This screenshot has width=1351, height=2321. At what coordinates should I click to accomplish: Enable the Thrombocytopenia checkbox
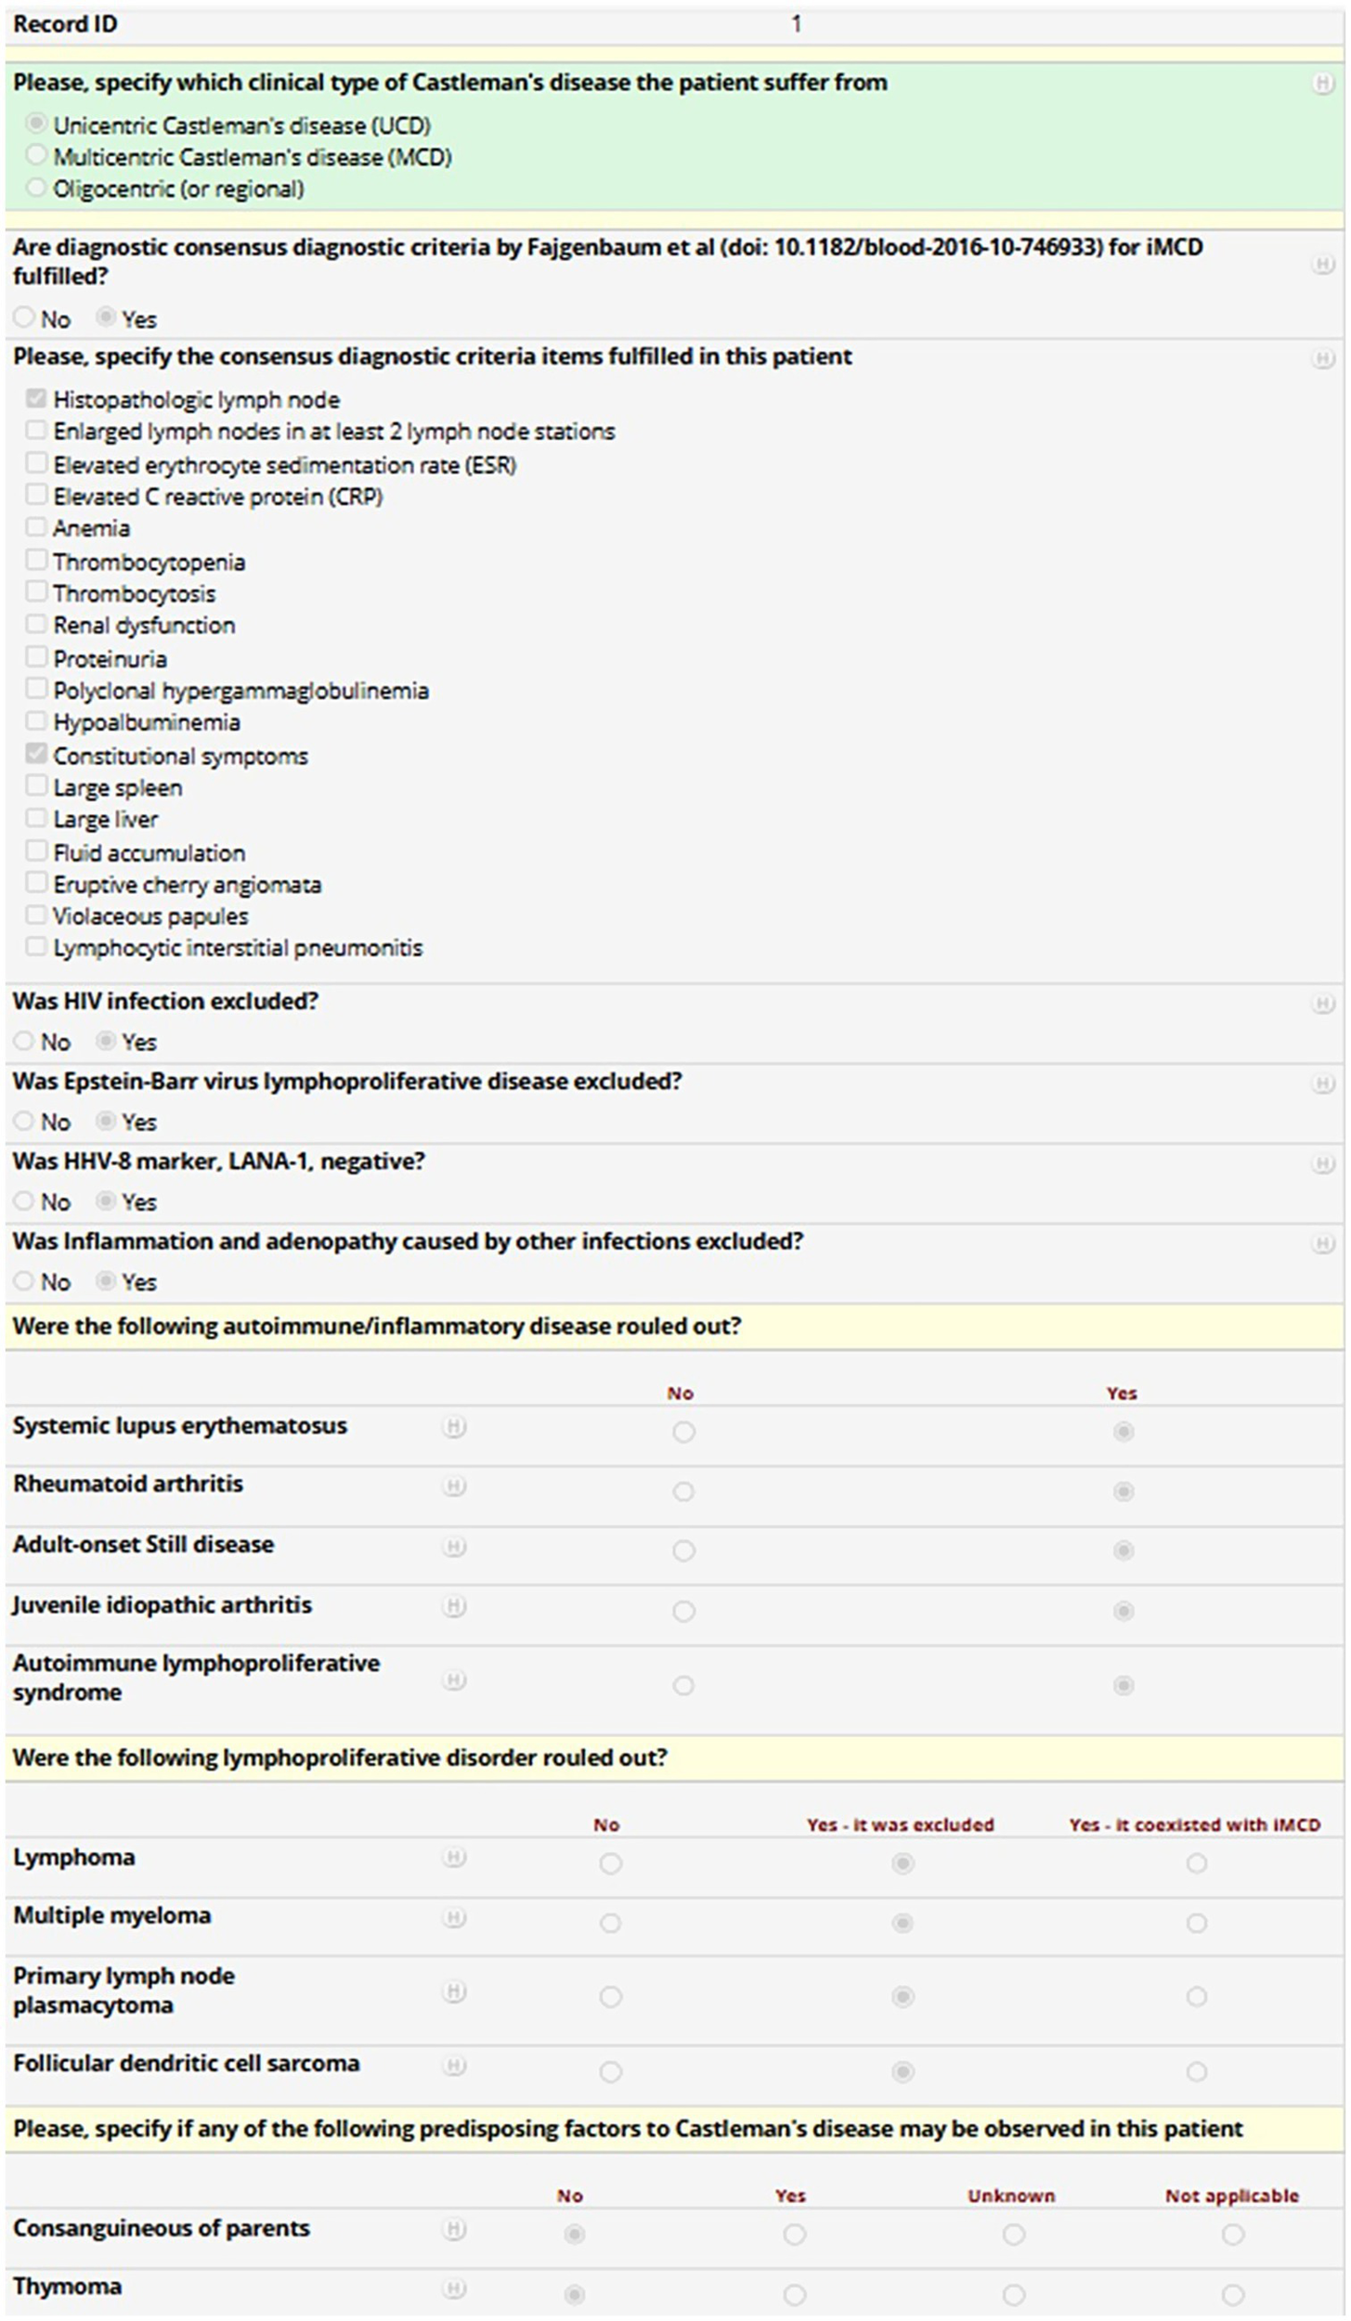click(x=36, y=559)
